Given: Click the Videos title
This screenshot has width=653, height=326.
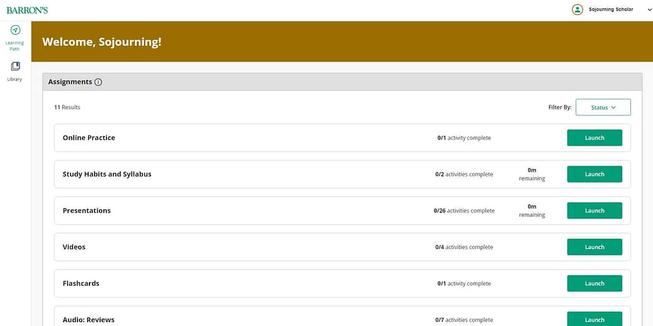Looking at the screenshot, I should [74, 247].
